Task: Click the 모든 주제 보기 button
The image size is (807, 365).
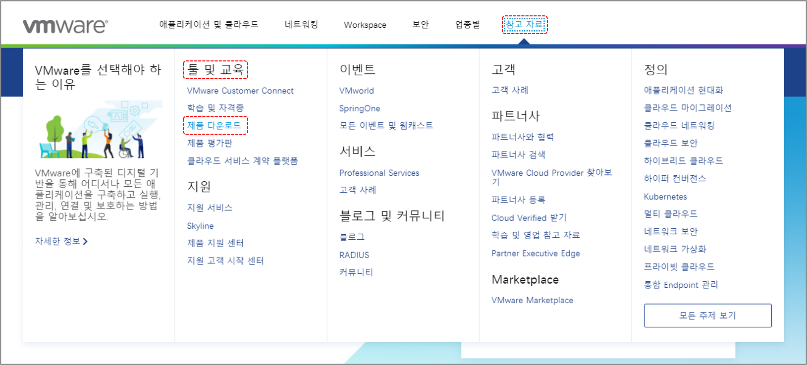Action: pyautogui.click(x=707, y=315)
